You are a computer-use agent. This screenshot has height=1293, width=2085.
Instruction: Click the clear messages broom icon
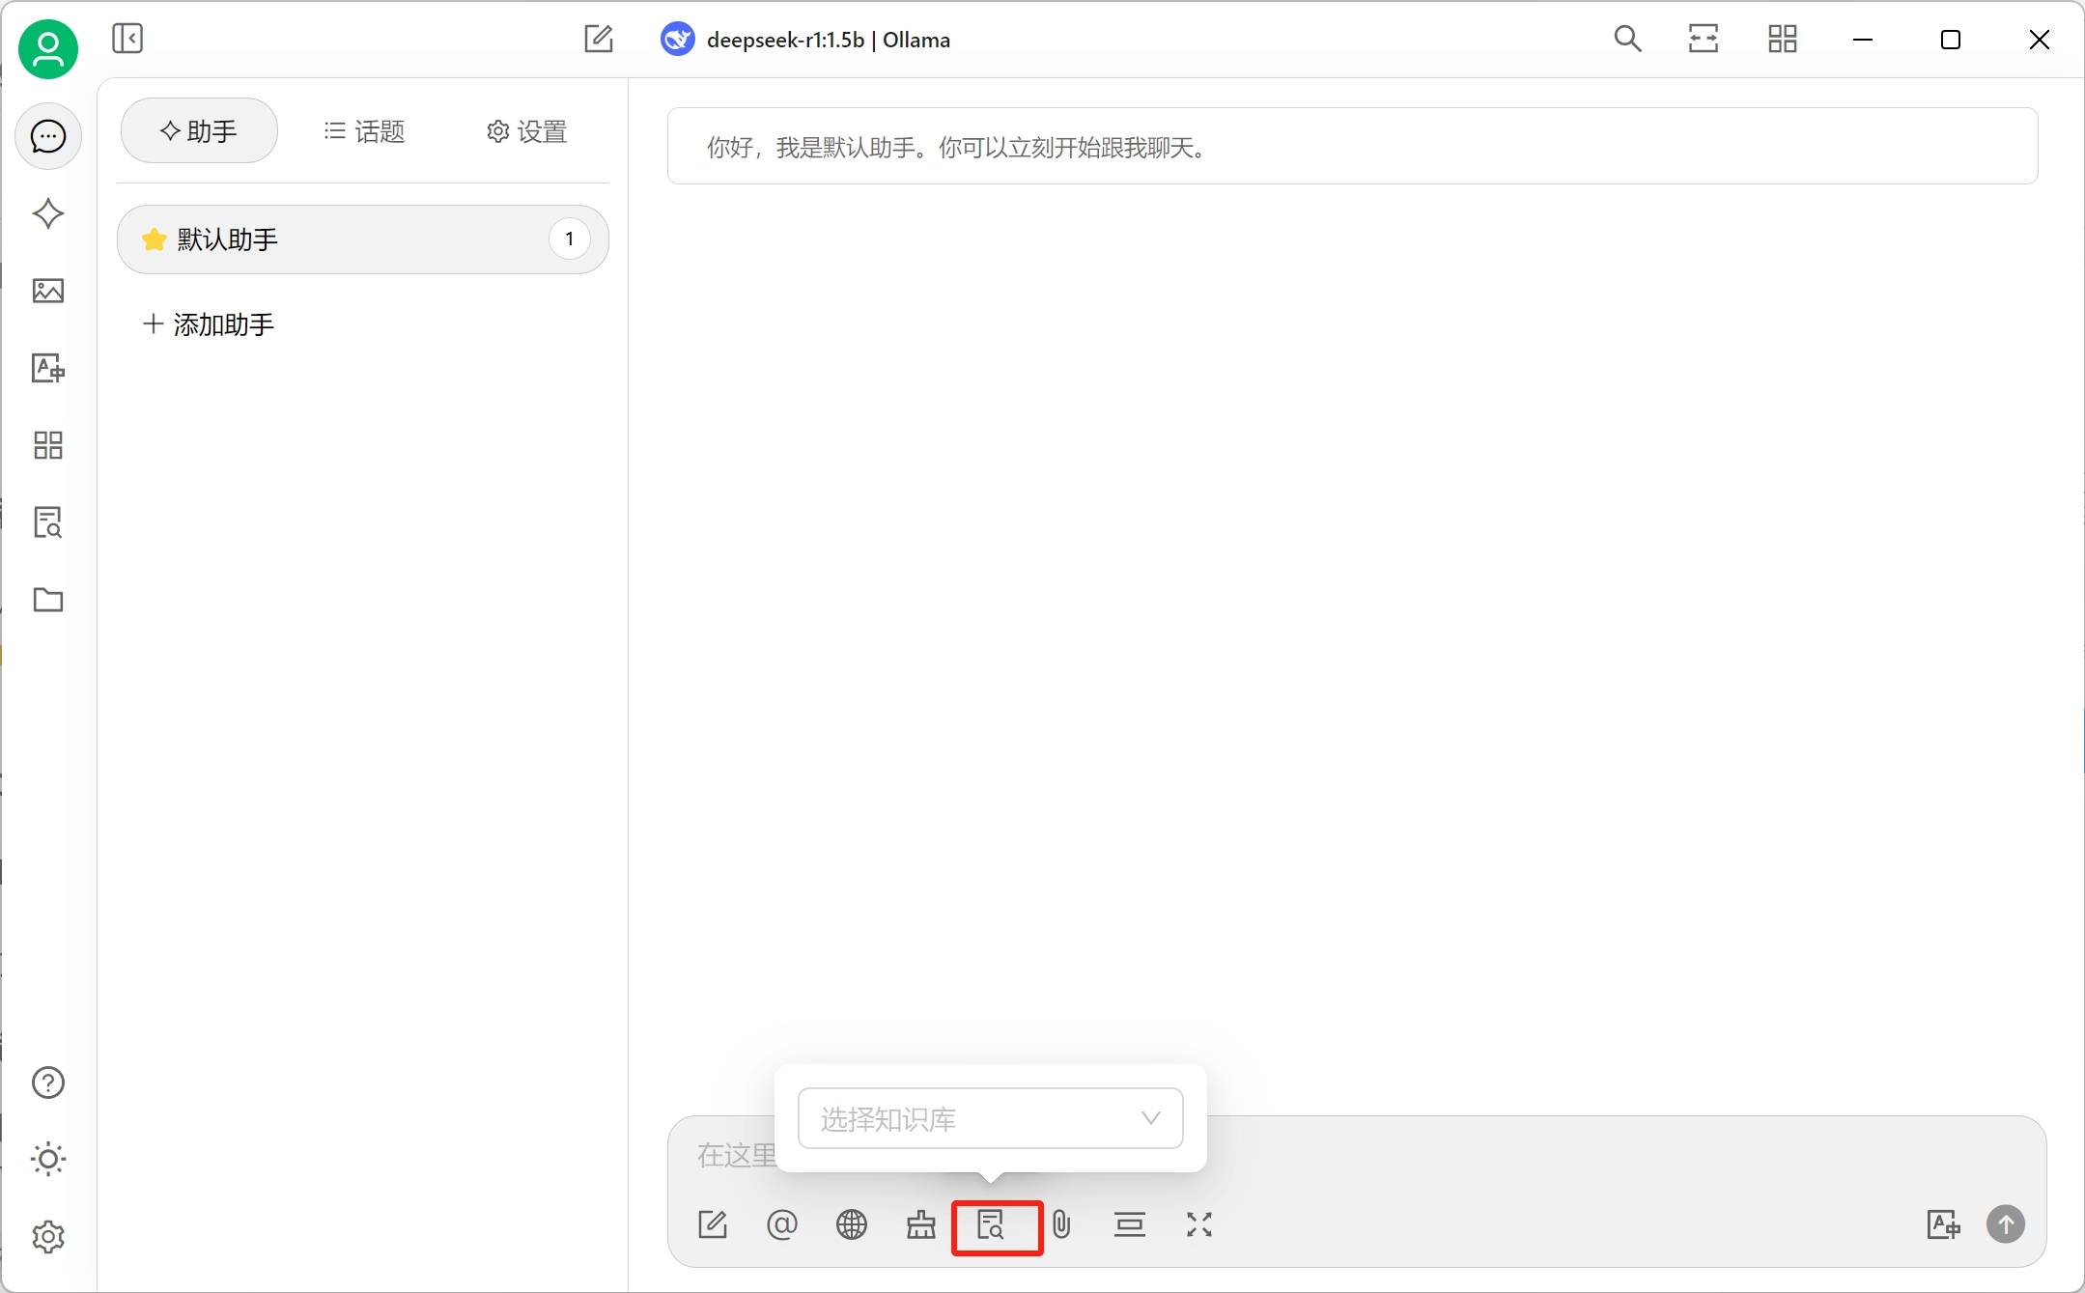coord(920,1224)
